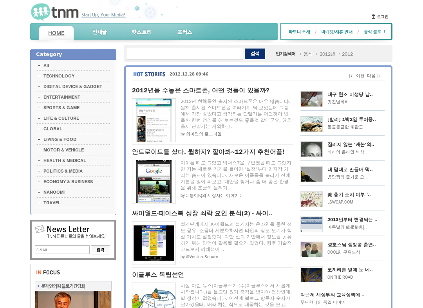Click the previous arrow icon in Hot Stories
The height and width of the screenshot is (308, 423).
click(x=351, y=76)
